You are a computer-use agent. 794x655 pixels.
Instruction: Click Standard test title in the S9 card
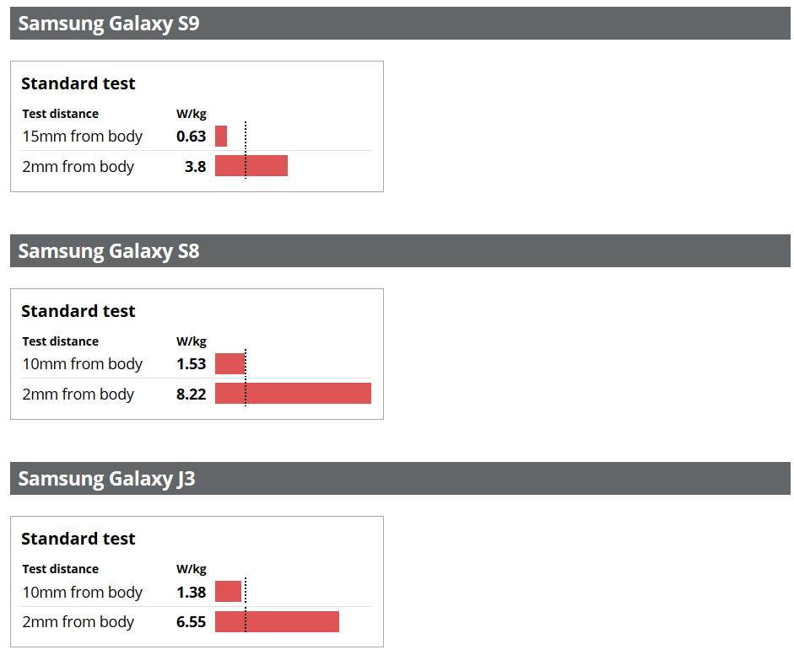click(78, 83)
